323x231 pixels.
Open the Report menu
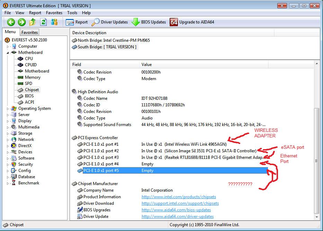point(35,13)
